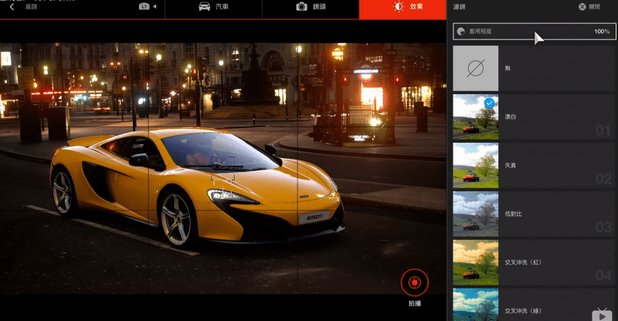This screenshot has height=321, width=618.
Task: Pick the 低對比 filter 03
Action: (x=534, y=214)
